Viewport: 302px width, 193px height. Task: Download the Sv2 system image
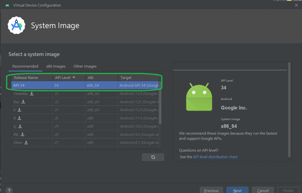tap(23, 102)
